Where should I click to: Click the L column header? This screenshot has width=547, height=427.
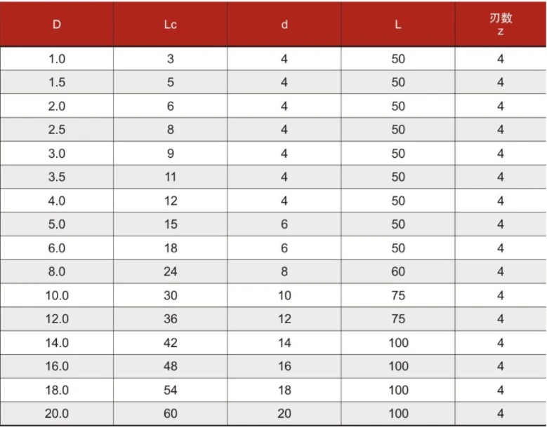click(398, 24)
